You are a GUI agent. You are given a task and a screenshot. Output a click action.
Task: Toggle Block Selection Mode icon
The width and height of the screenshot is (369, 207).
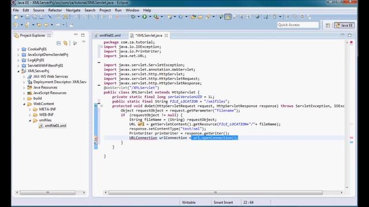click(242, 17)
